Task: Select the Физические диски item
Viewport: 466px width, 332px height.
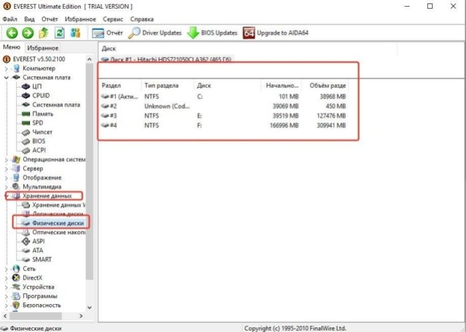Action: pos(57,223)
